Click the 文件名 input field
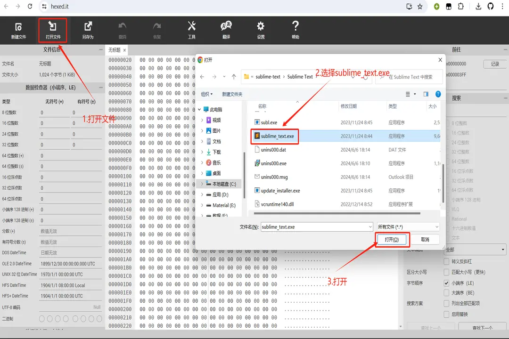The width and height of the screenshot is (509, 339). coord(316,227)
